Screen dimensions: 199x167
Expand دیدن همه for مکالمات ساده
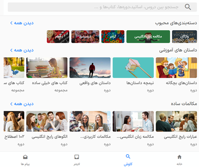click(x=22, y=104)
